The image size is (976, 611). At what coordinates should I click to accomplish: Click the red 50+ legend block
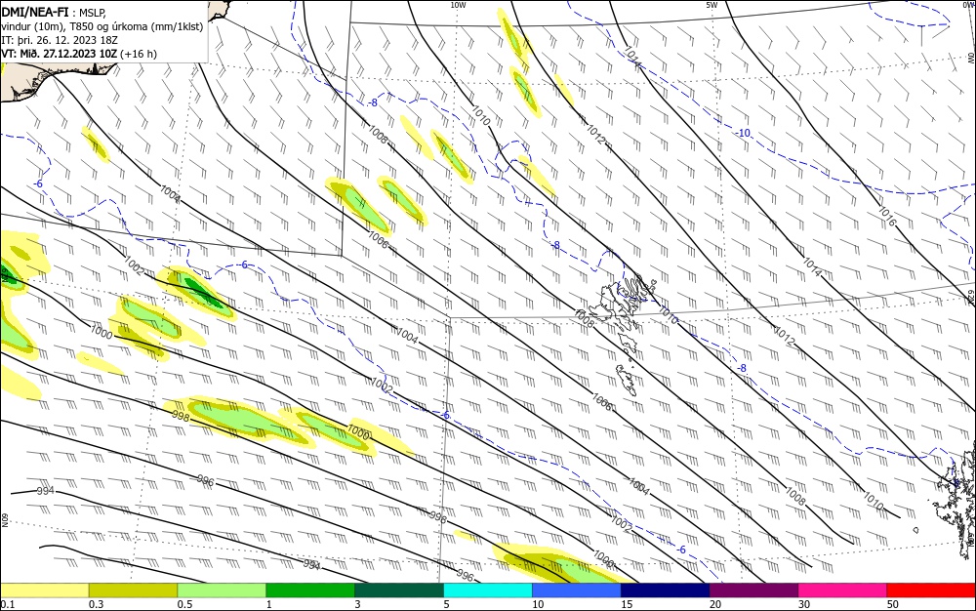(x=931, y=591)
